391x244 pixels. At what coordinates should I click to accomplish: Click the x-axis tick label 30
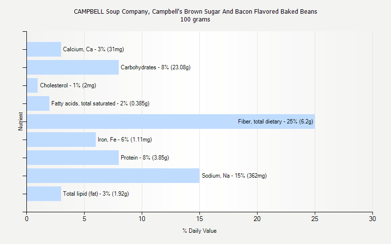pos(372,220)
